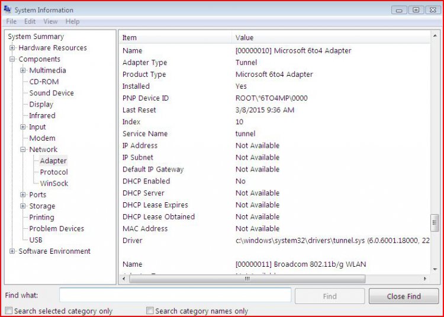
Task: Expand the Ports node
Action: coord(23,195)
